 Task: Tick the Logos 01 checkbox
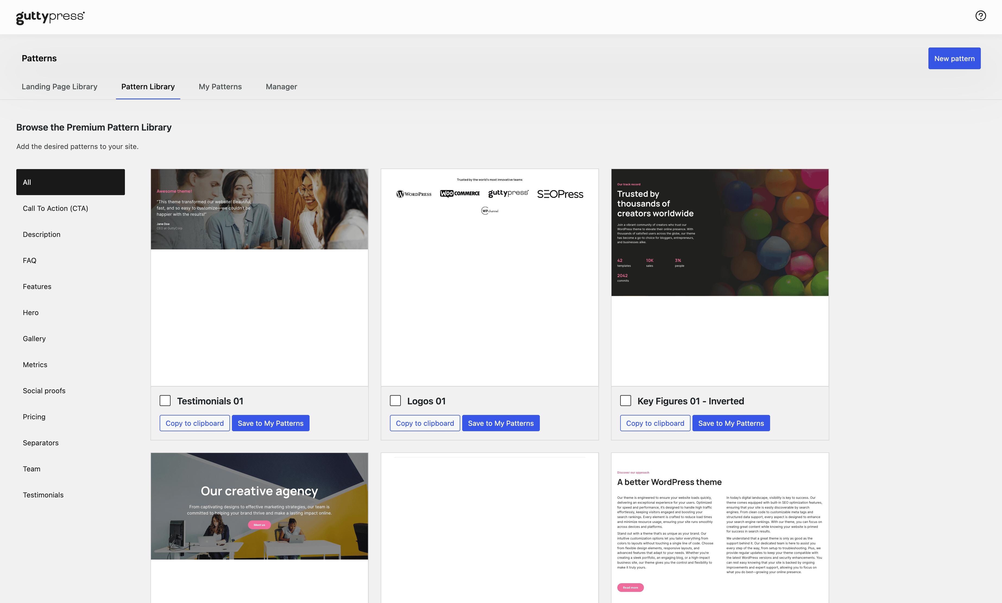click(395, 401)
